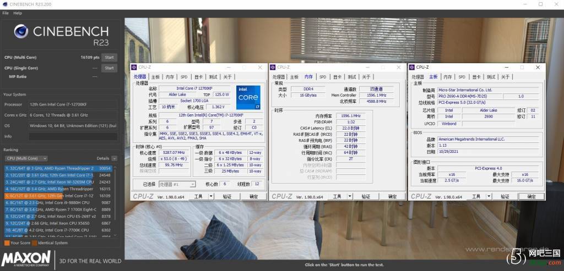Expand 工具 dropdown arrow in processor CPU-Z window
The width and height of the screenshot is (564, 271).
[x=211, y=196]
